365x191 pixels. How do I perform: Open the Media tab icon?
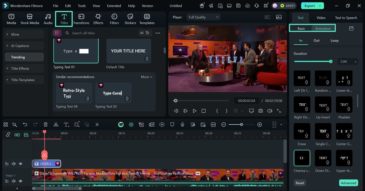click(11, 19)
